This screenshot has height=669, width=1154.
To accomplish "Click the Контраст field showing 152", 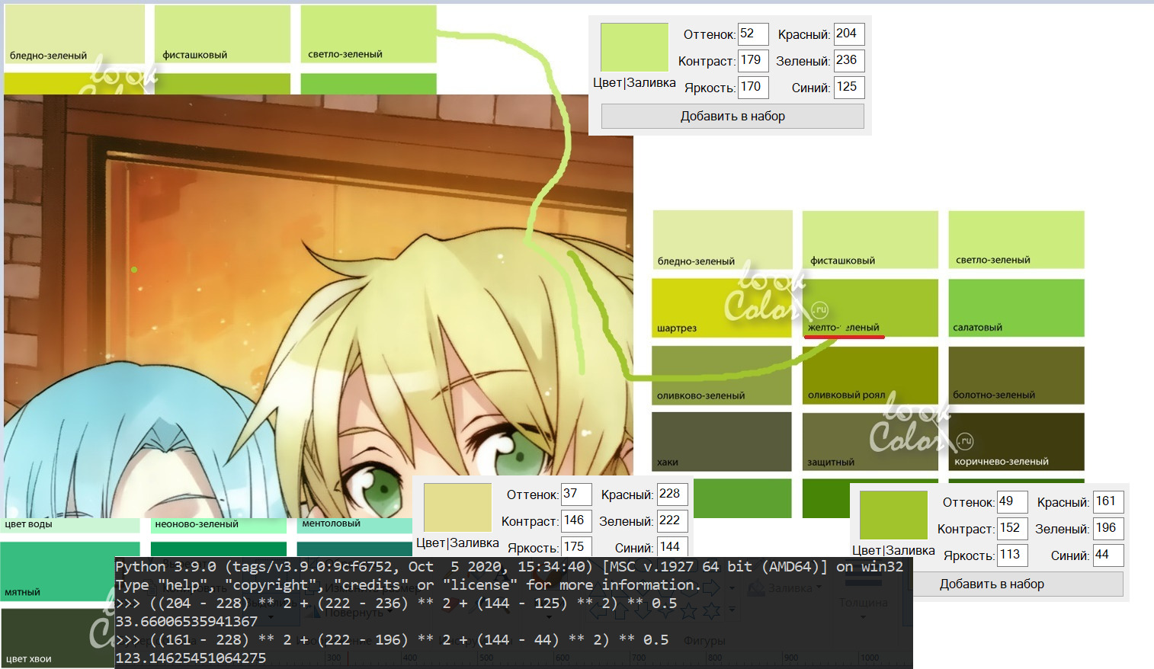I will coord(1012,528).
